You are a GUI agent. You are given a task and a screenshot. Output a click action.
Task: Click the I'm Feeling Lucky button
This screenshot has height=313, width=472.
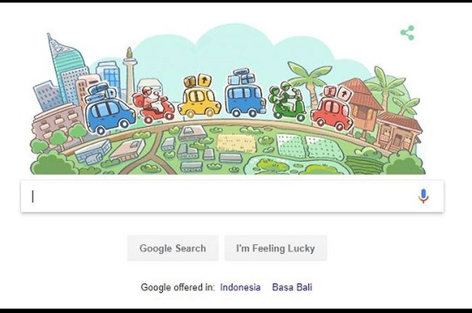click(x=275, y=248)
